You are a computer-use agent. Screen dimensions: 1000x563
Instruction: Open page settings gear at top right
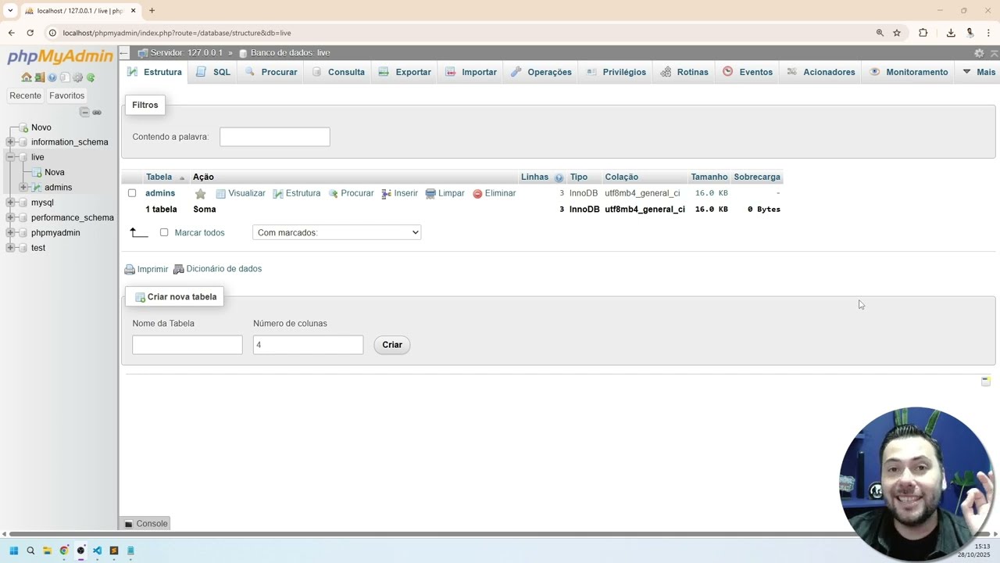pyautogui.click(x=978, y=53)
